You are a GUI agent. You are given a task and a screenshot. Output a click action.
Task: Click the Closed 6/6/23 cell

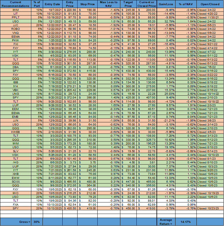pyautogui.click(x=210, y=25)
